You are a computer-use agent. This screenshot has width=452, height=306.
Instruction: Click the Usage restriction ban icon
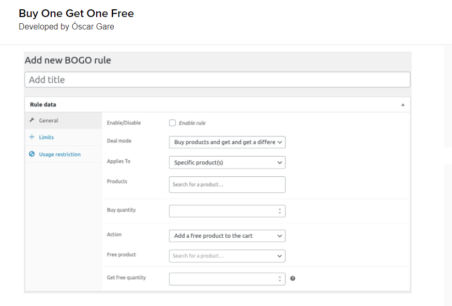point(32,154)
